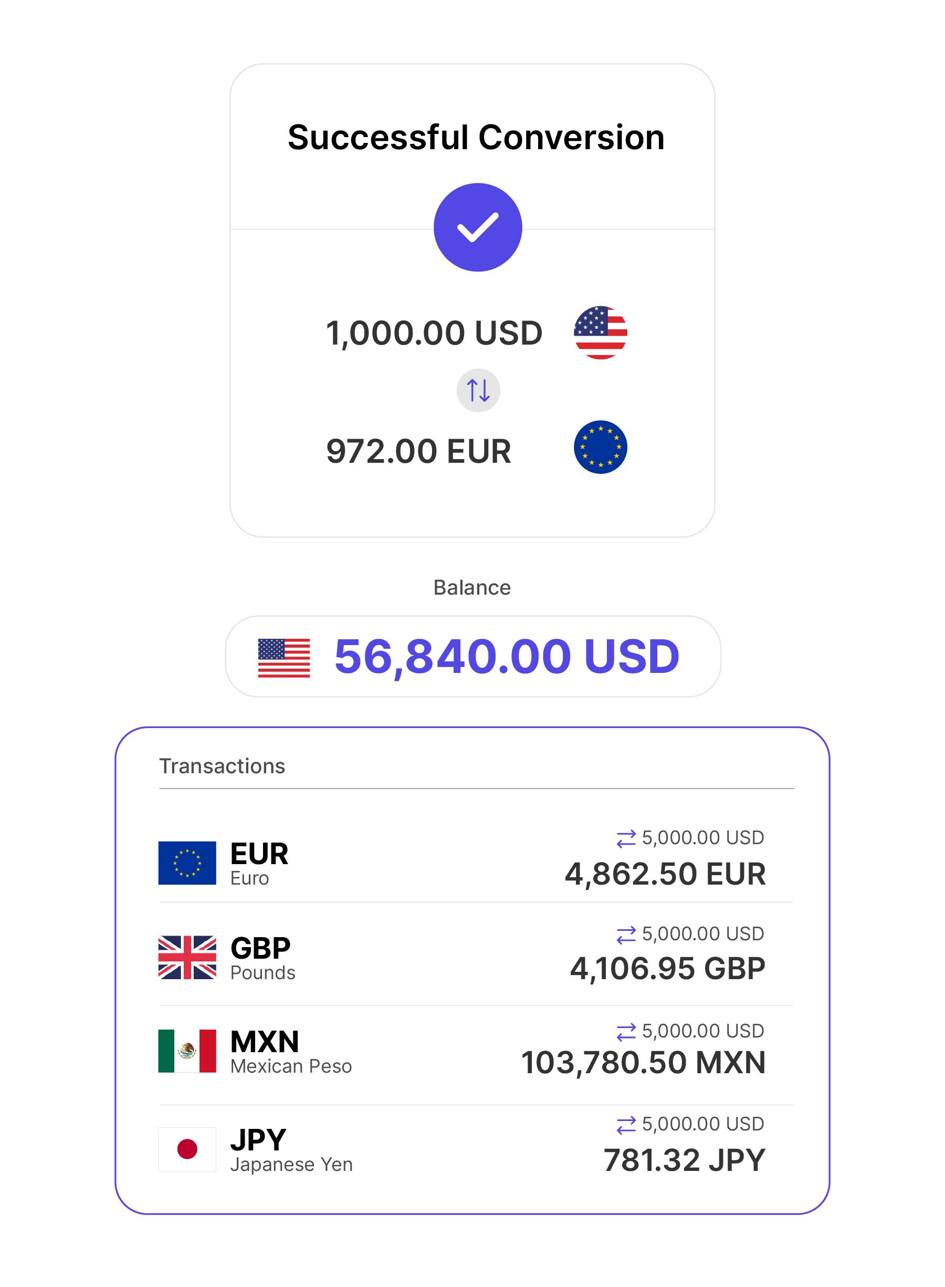945x1287 pixels.
Task: Click the US flag in Balance box
Action: pyautogui.click(x=283, y=658)
